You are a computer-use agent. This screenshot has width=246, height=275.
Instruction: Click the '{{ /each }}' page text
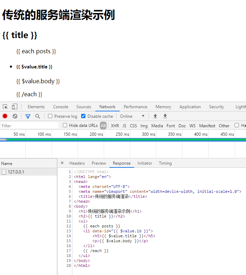point(29,94)
